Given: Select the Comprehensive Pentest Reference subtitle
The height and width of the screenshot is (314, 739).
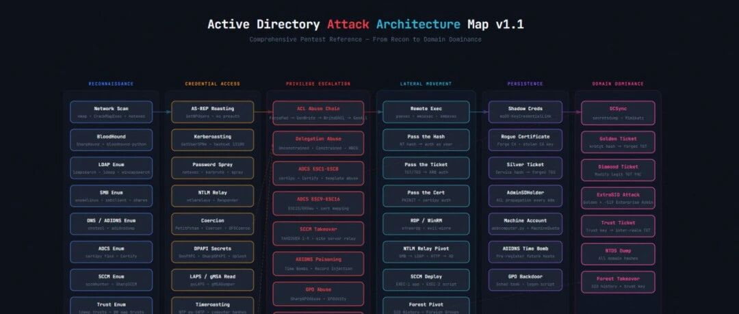Looking at the screenshot, I should [365, 40].
